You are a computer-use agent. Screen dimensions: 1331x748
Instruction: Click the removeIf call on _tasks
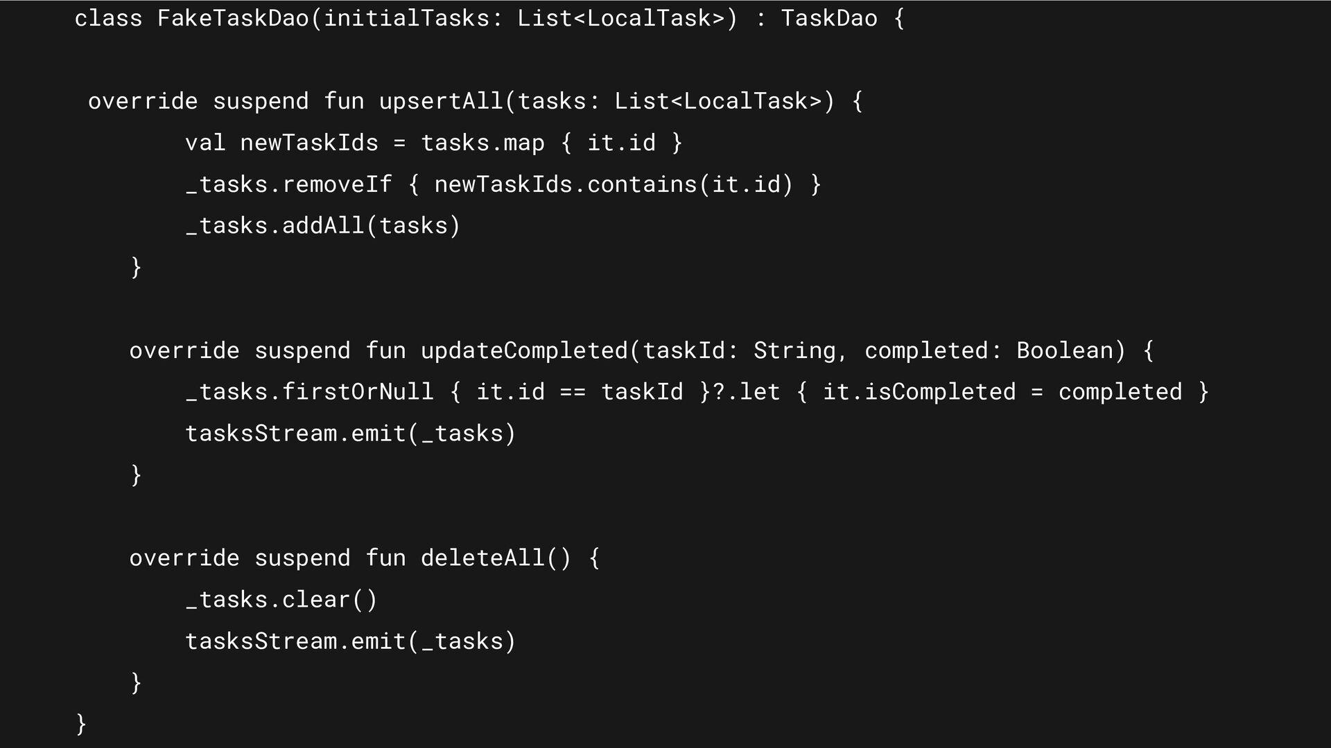[x=337, y=184]
